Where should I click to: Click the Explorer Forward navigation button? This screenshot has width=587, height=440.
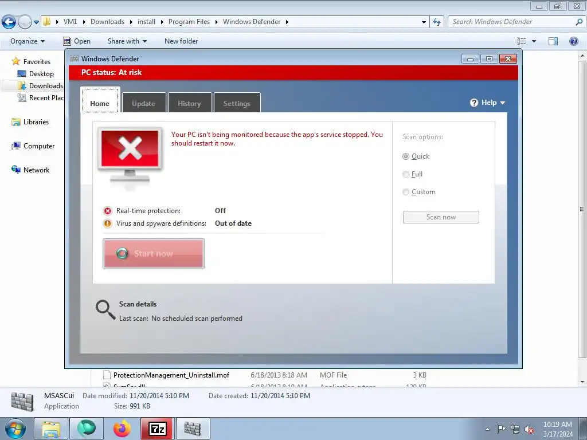point(25,22)
